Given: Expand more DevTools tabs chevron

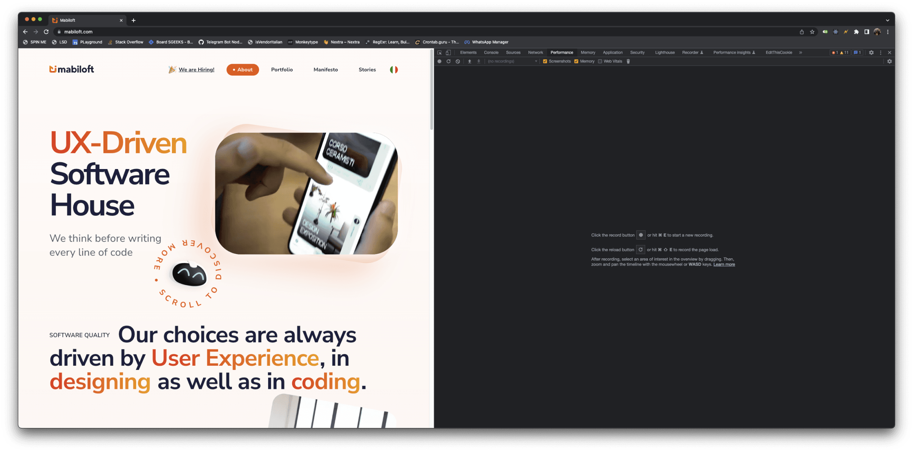Looking at the screenshot, I should click(800, 52).
